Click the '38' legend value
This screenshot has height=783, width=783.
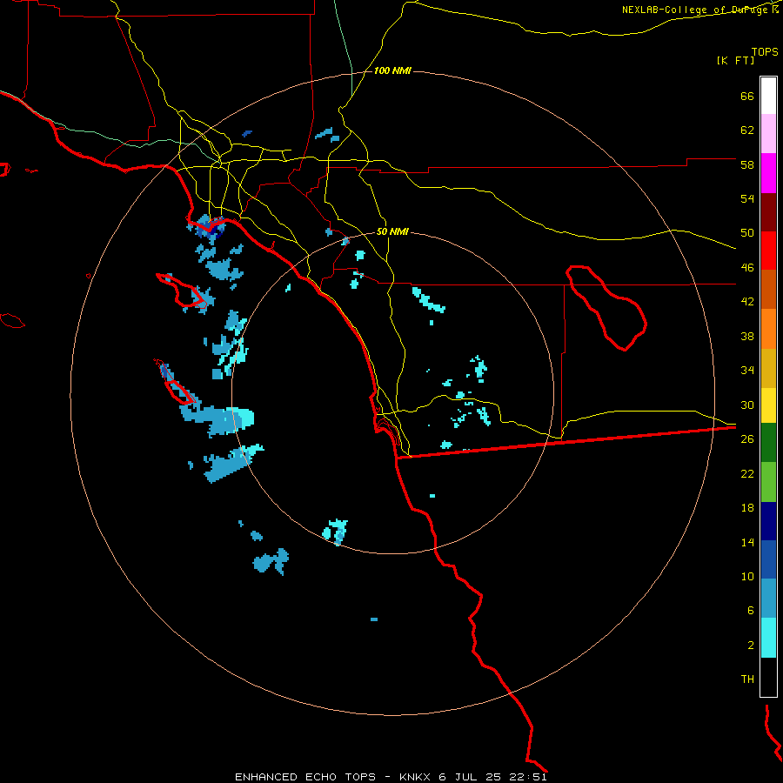pyautogui.click(x=747, y=336)
